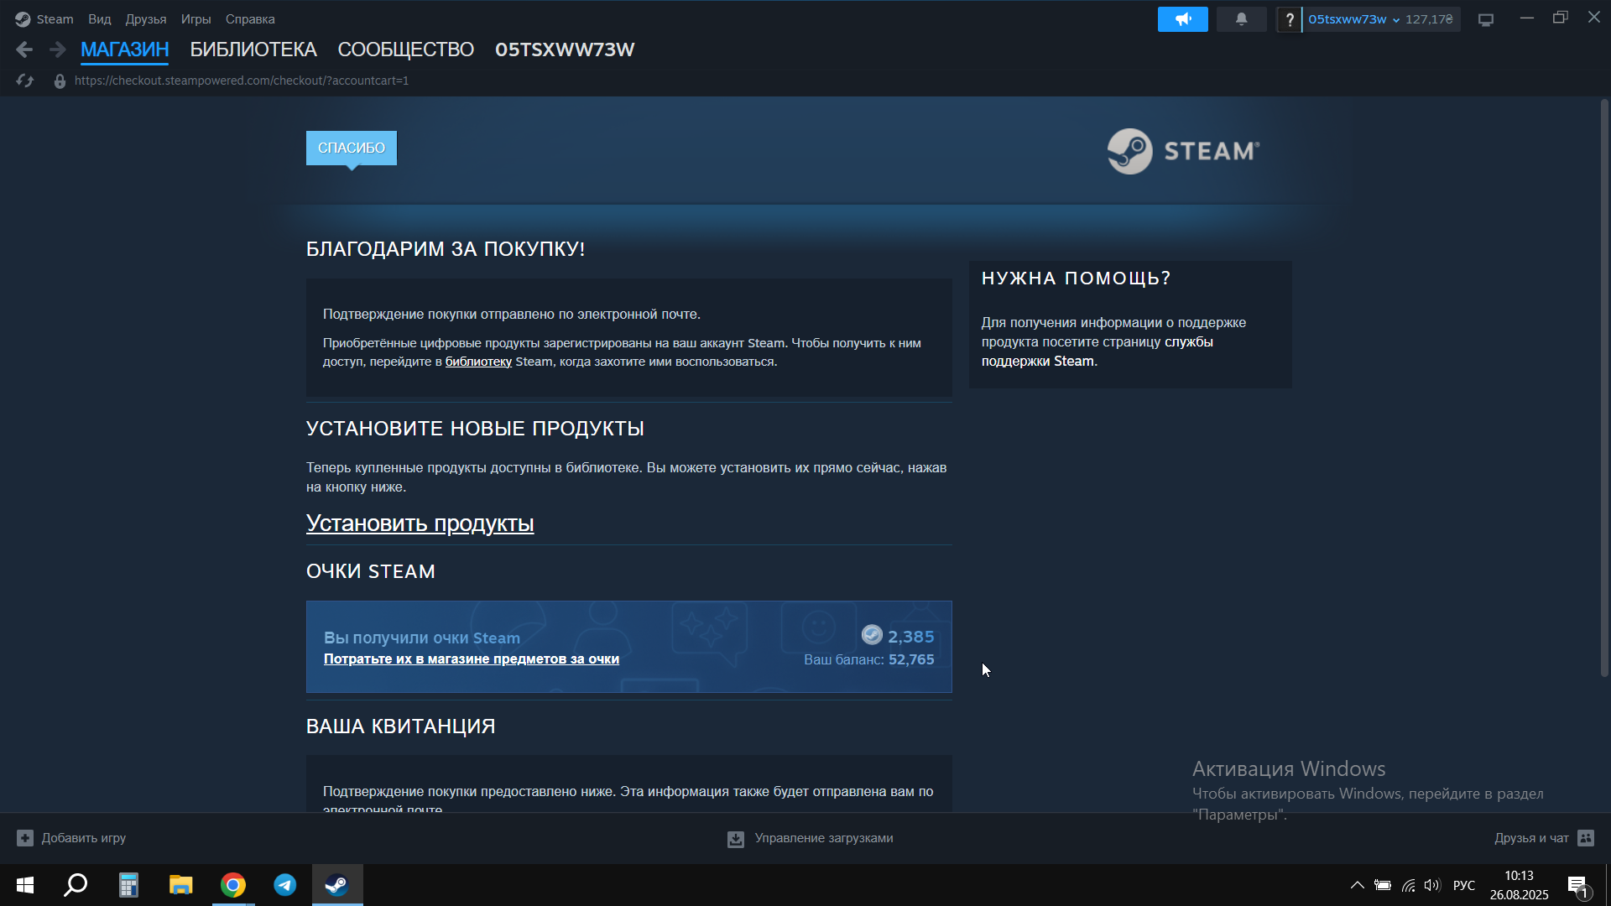Click the earned points value 2,385
1611x906 pixels.
pyautogui.click(x=911, y=637)
